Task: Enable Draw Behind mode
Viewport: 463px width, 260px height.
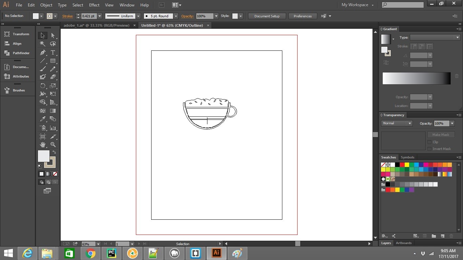Action: click(48, 182)
